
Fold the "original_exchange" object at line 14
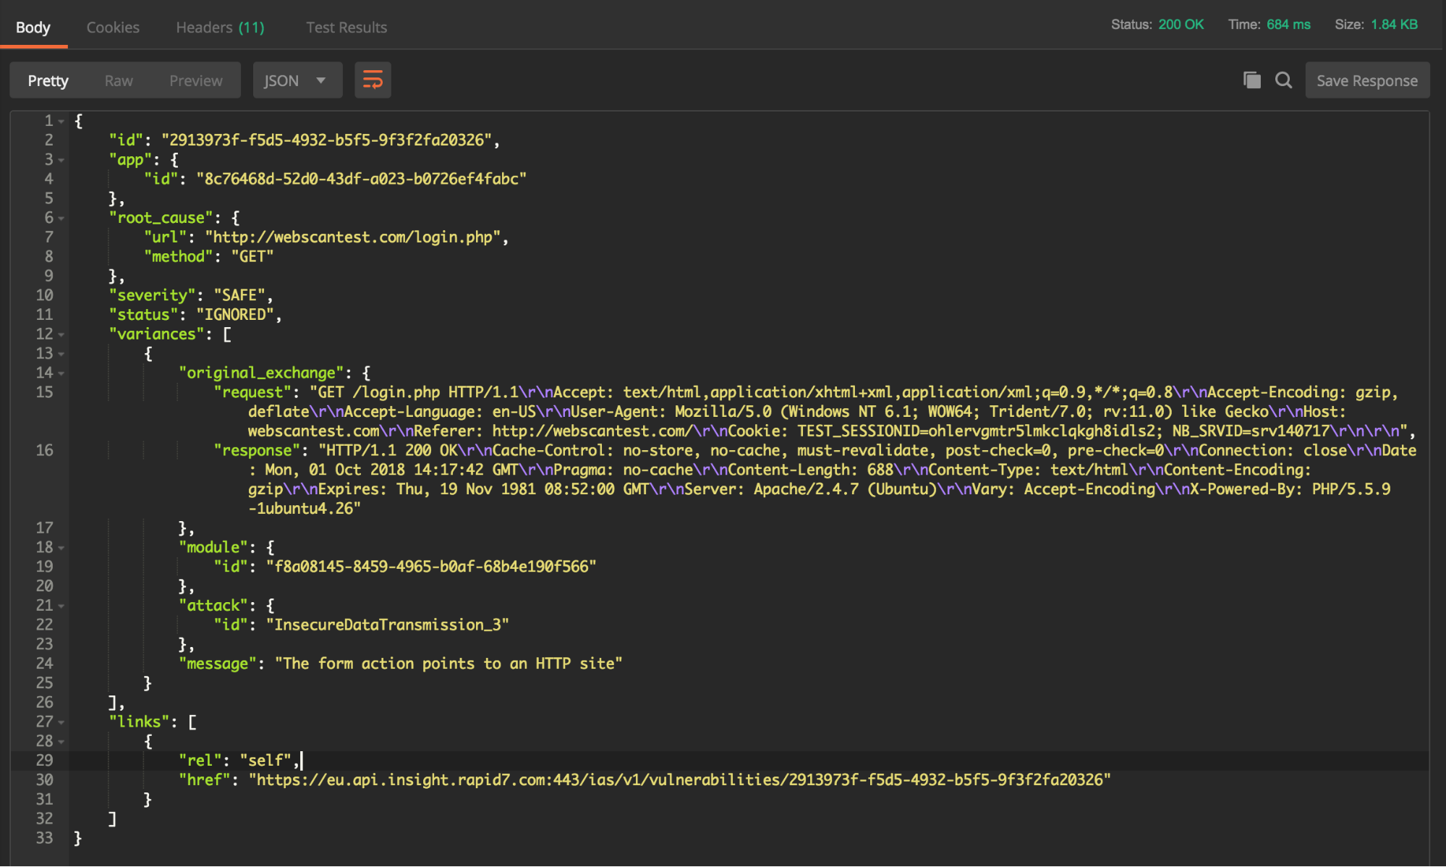point(61,373)
